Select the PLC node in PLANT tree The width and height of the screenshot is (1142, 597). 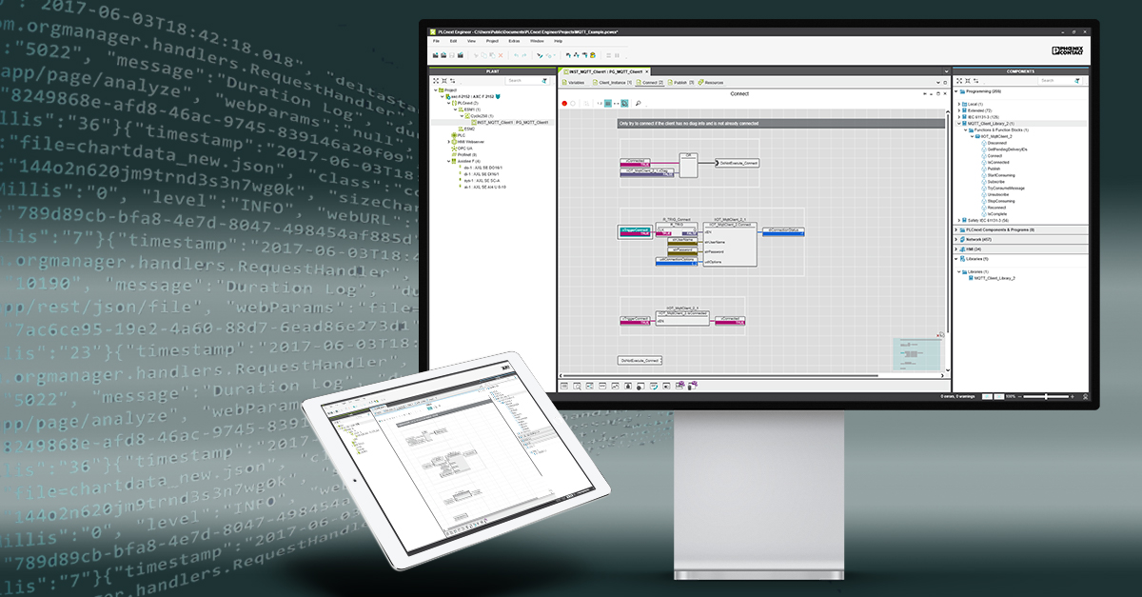point(459,135)
